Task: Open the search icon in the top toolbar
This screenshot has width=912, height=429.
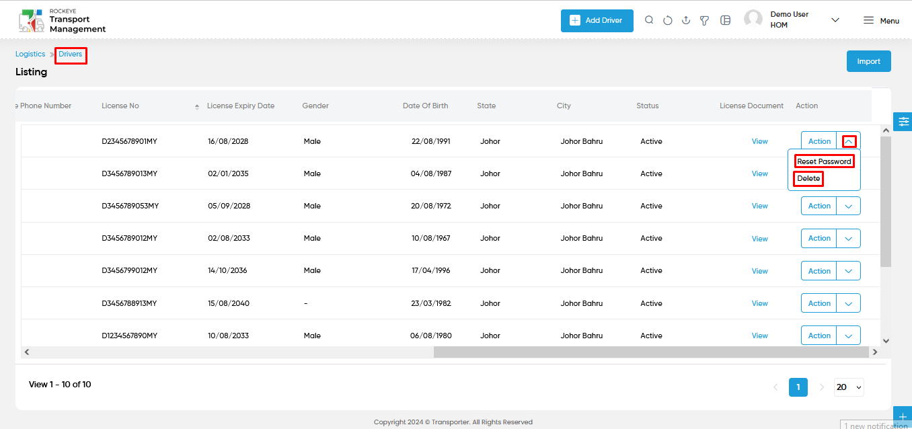Action: pos(649,20)
